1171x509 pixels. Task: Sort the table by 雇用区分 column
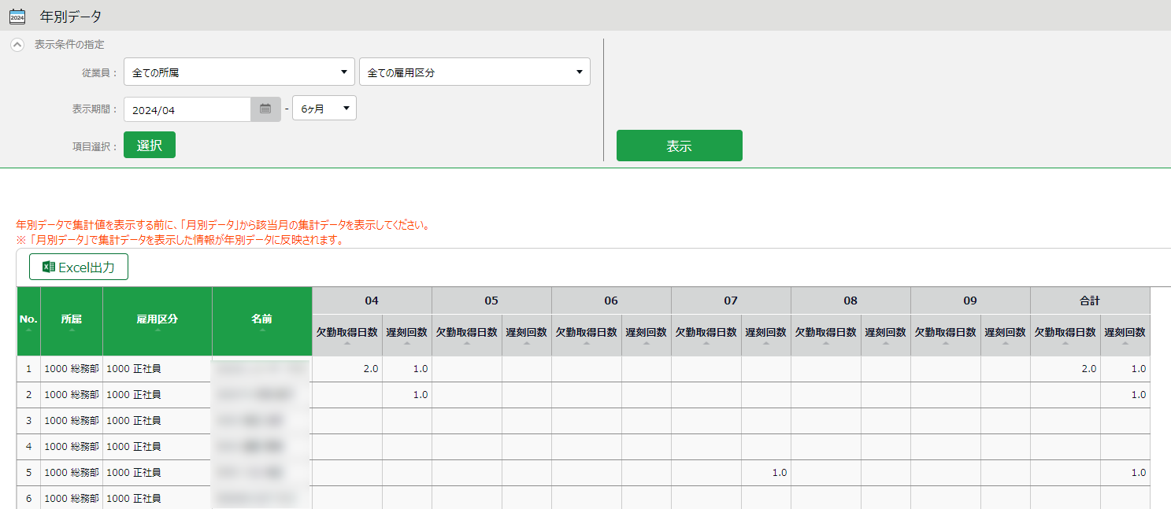[x=157, y=322]
